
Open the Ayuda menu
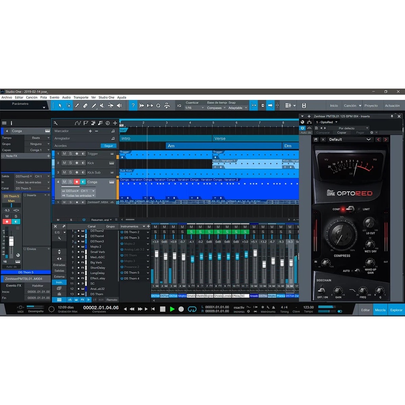click(x=122, y=97)
